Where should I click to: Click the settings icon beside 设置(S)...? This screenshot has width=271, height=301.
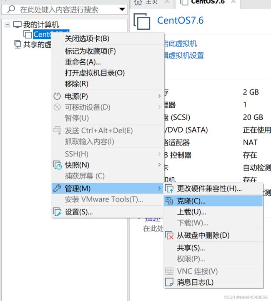57,212
